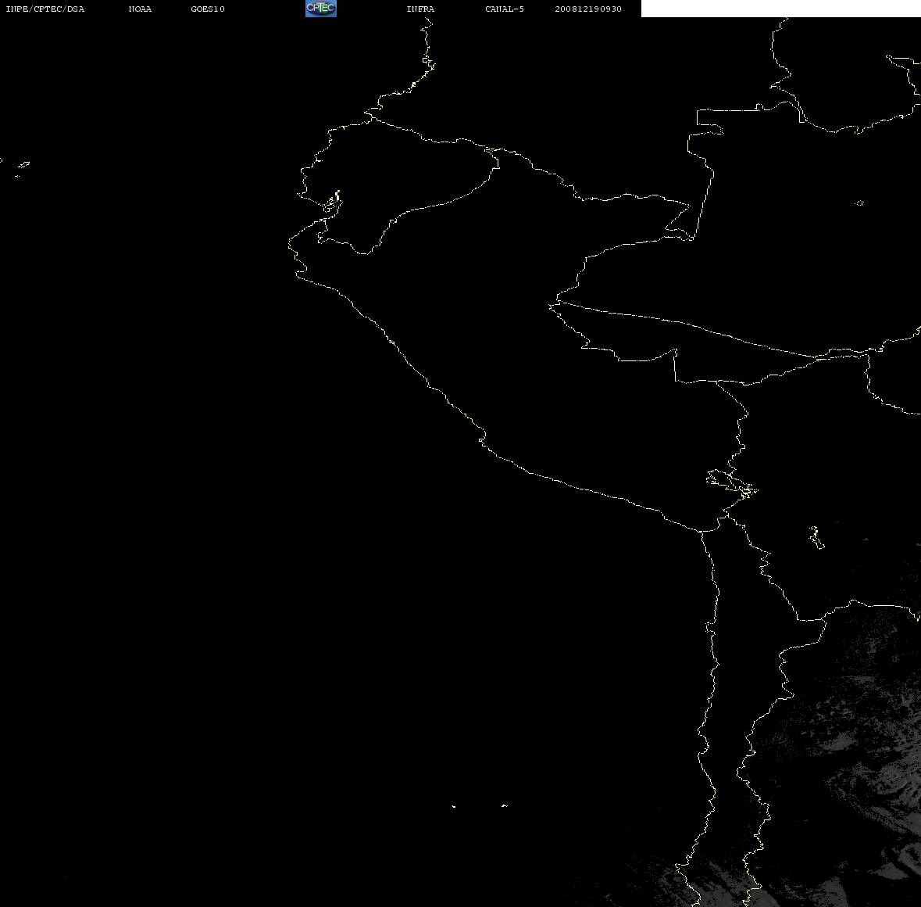Click the westernmost coastal point of Peru
The width and height of the screenshot is (921, 907).
coord(289,242)
